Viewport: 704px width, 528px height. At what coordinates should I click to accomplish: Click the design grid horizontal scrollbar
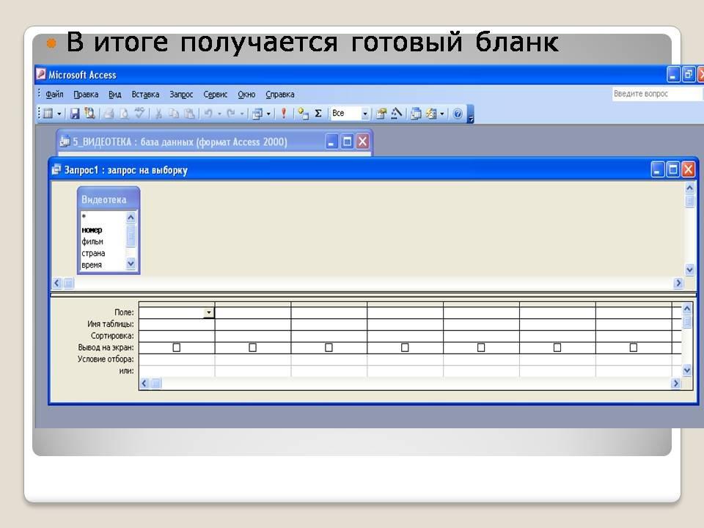[x=411, y=384]
